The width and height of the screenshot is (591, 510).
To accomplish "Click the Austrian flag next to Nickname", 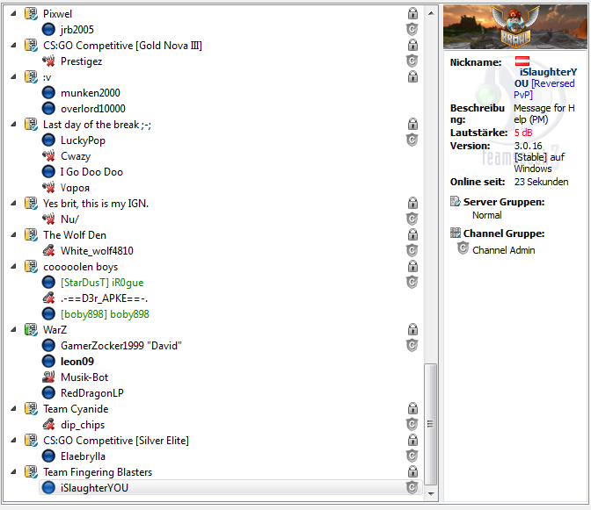I will point(522,61).
